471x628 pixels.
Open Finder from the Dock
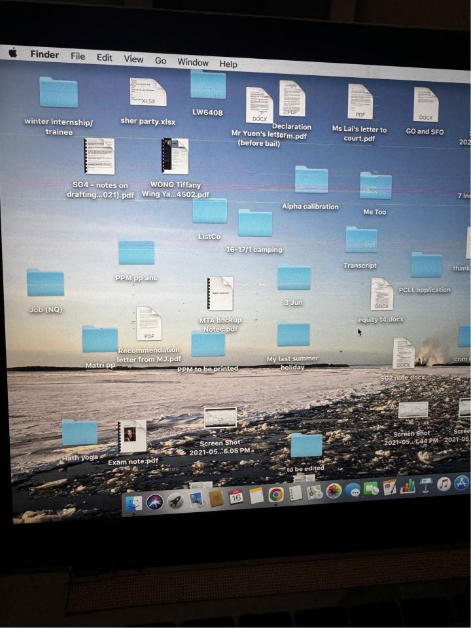coord(133,503)
